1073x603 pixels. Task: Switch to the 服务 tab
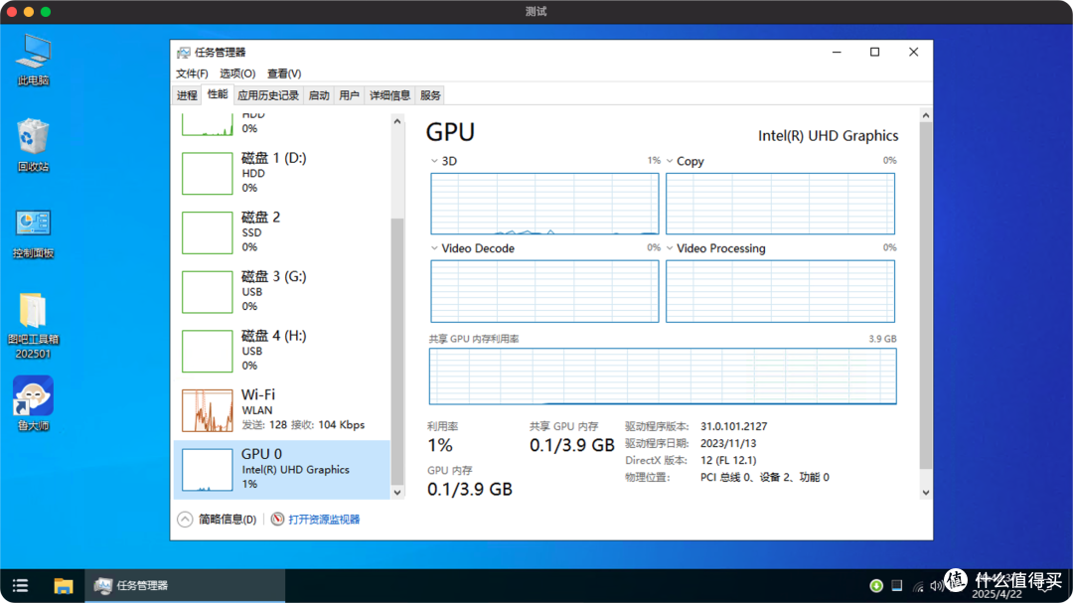(430, 95)
